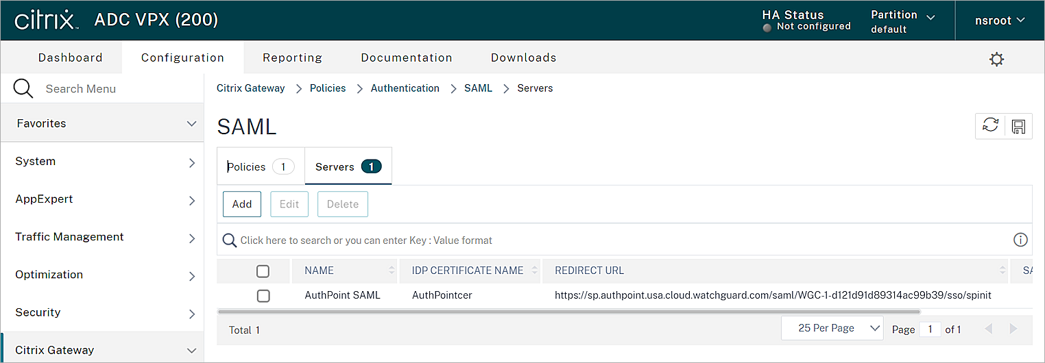Viewport: 1045px width, 363px height.
Task: Select the Configuration tab
Action: [x=182, y=58]
